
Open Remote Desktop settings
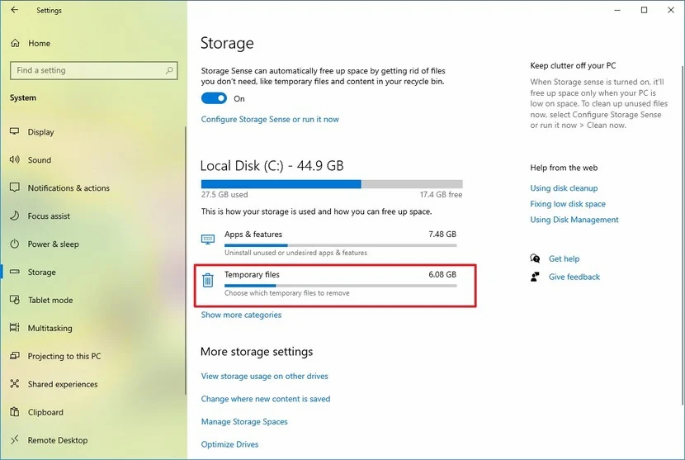tap(57, 440)
